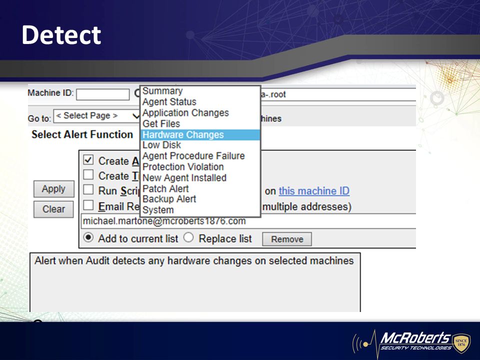
Task: Select highlighted Hardware Changes option
Action: click(200, 134)
